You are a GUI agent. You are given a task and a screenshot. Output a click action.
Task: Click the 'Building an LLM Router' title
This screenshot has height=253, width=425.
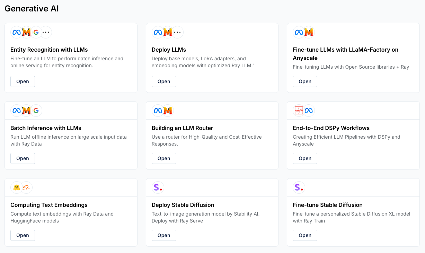point(182,128)
